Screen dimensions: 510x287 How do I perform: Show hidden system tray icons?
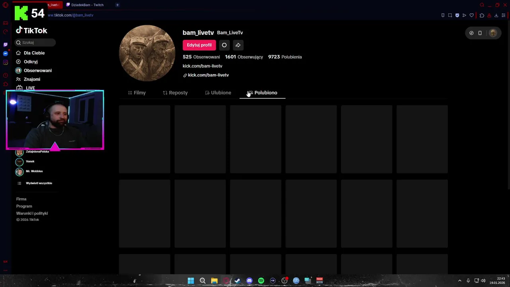[x=459, y=281]
